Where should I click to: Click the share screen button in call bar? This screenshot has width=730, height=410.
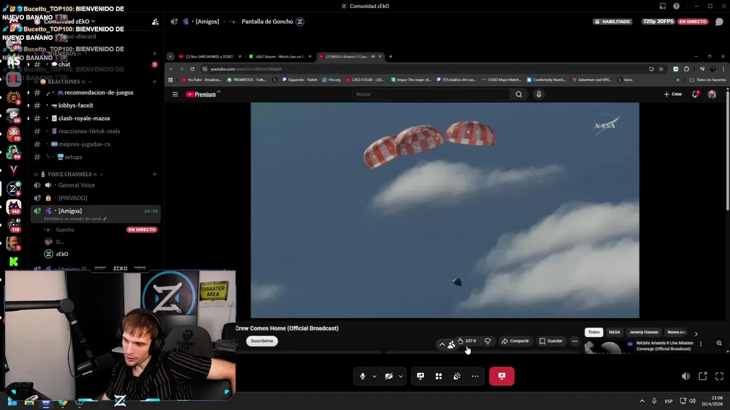(420, 376)
